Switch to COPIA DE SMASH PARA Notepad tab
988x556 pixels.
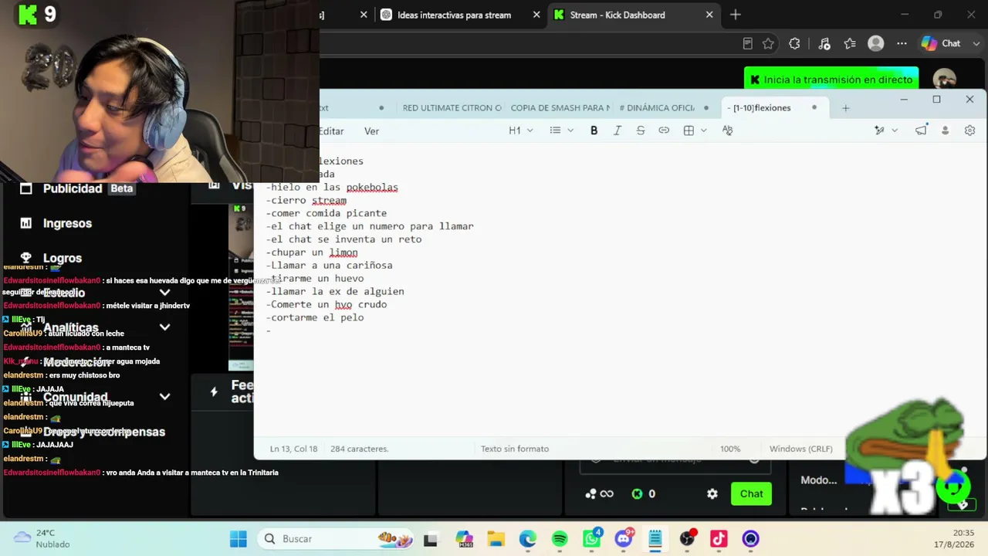click(x=560, y=108)
